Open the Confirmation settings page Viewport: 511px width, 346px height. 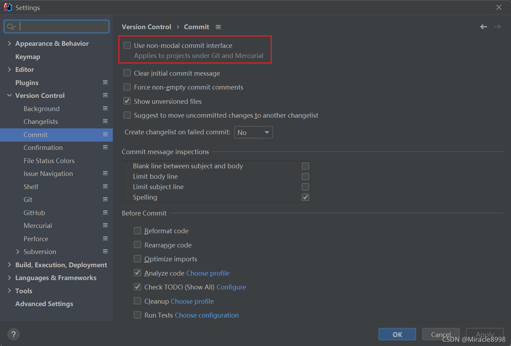[x=43, y=147]
